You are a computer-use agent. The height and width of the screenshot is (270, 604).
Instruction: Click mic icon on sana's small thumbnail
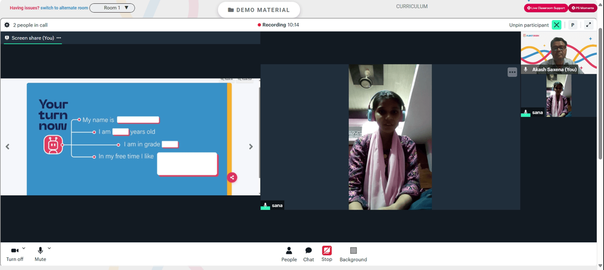(x=525, y=113)
